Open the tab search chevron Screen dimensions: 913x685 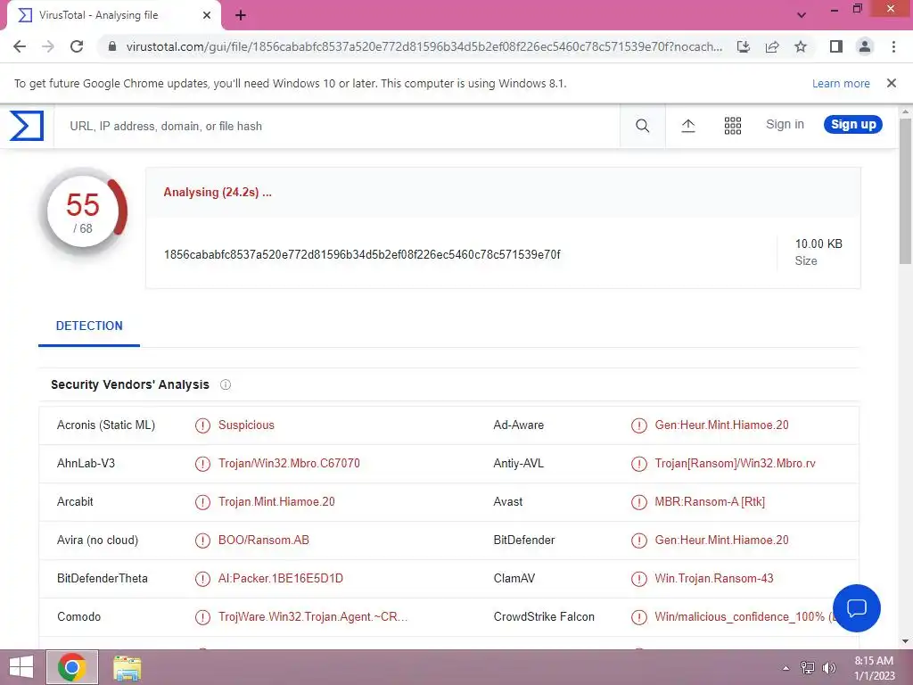[802, 15]
